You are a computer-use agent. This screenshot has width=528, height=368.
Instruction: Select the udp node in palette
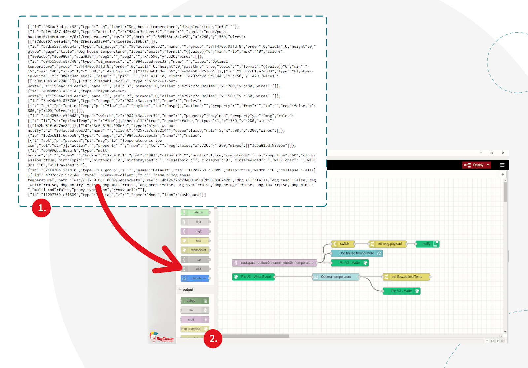[195, 269]
